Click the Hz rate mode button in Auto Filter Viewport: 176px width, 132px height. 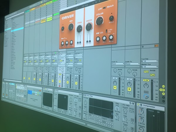pyautogui.click(x=132, y=120)
